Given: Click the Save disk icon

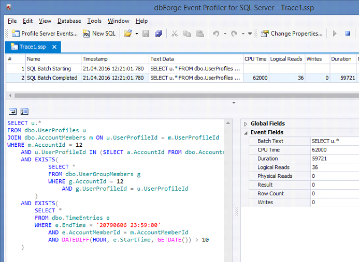Looking at the screenshot, I should point(146,34).
